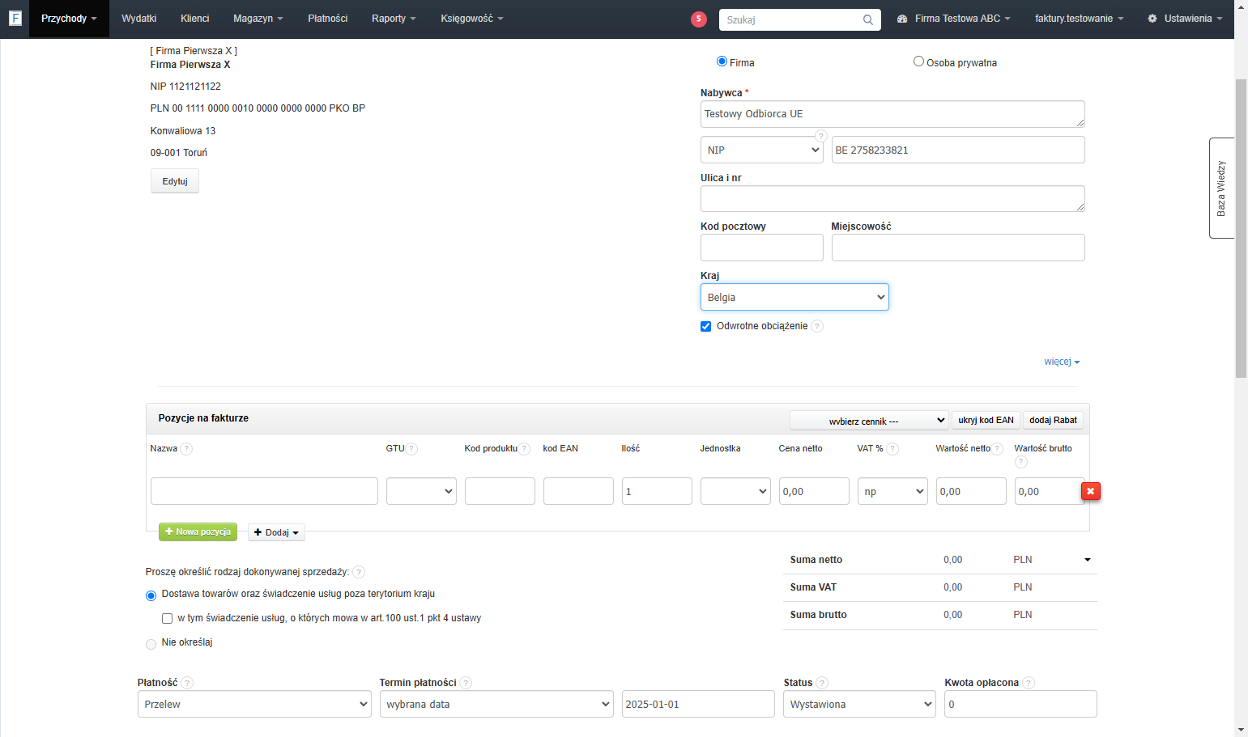Viewport: 1248px width, 737px height.
Task: Open the Baza Wiedzy side tab
Action: [x=1221, y=188]
